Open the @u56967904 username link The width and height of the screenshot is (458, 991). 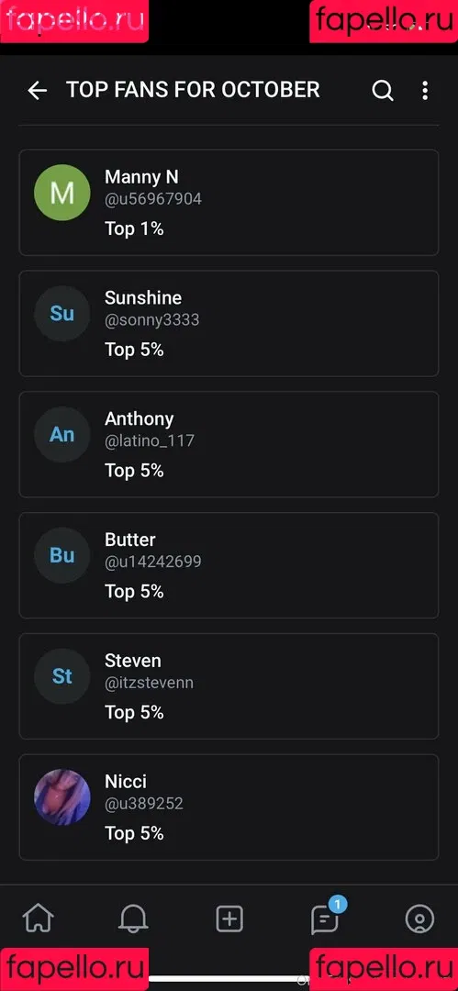(153, 199)
